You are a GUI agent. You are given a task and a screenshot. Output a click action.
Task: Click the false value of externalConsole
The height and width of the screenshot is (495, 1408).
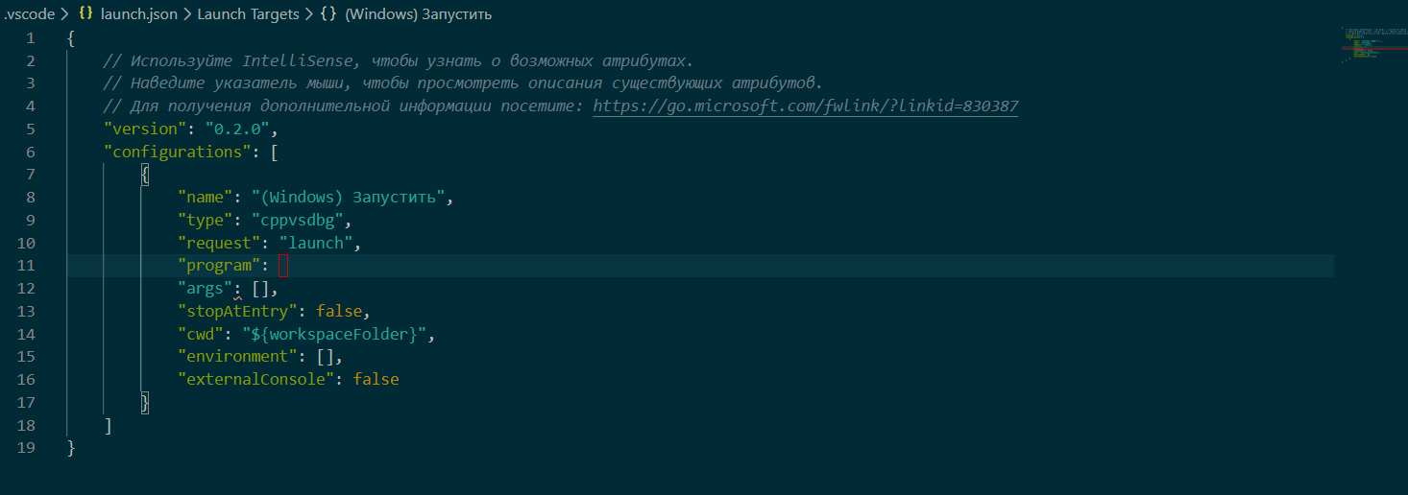[x=376, y=380]
